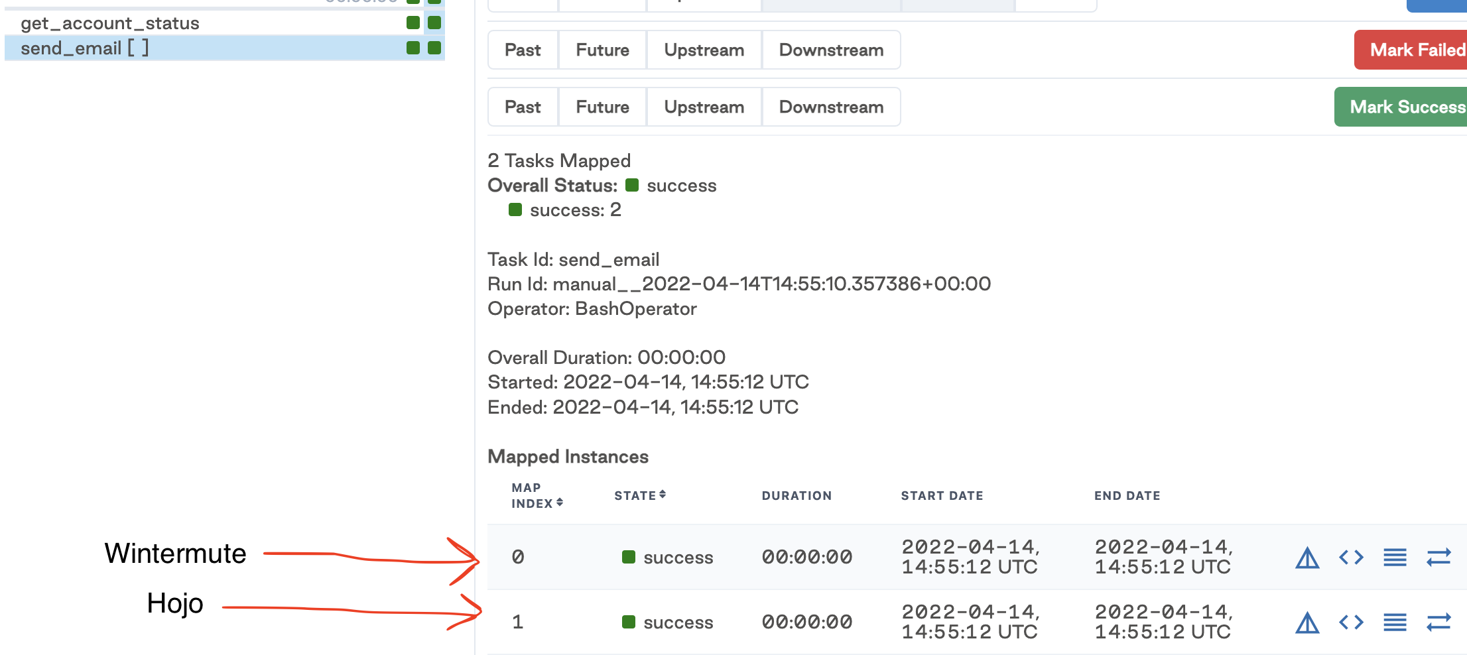Open XCom for map index 0
The width and height of the screenshot is (1467, 655).
1438,557
